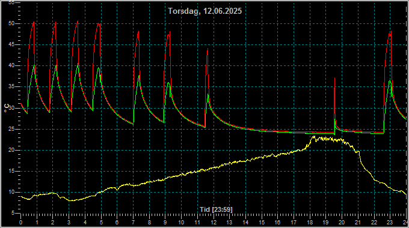
Task: Select hour 12 on the time axis
Action: (x=214, y=223)
